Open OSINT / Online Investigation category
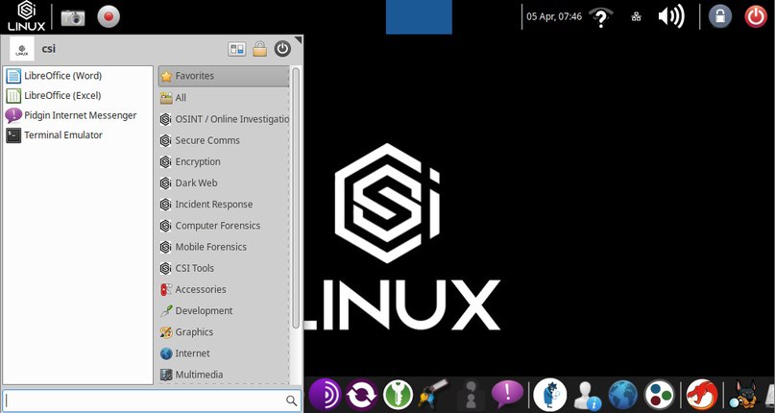 pos(224,119)
